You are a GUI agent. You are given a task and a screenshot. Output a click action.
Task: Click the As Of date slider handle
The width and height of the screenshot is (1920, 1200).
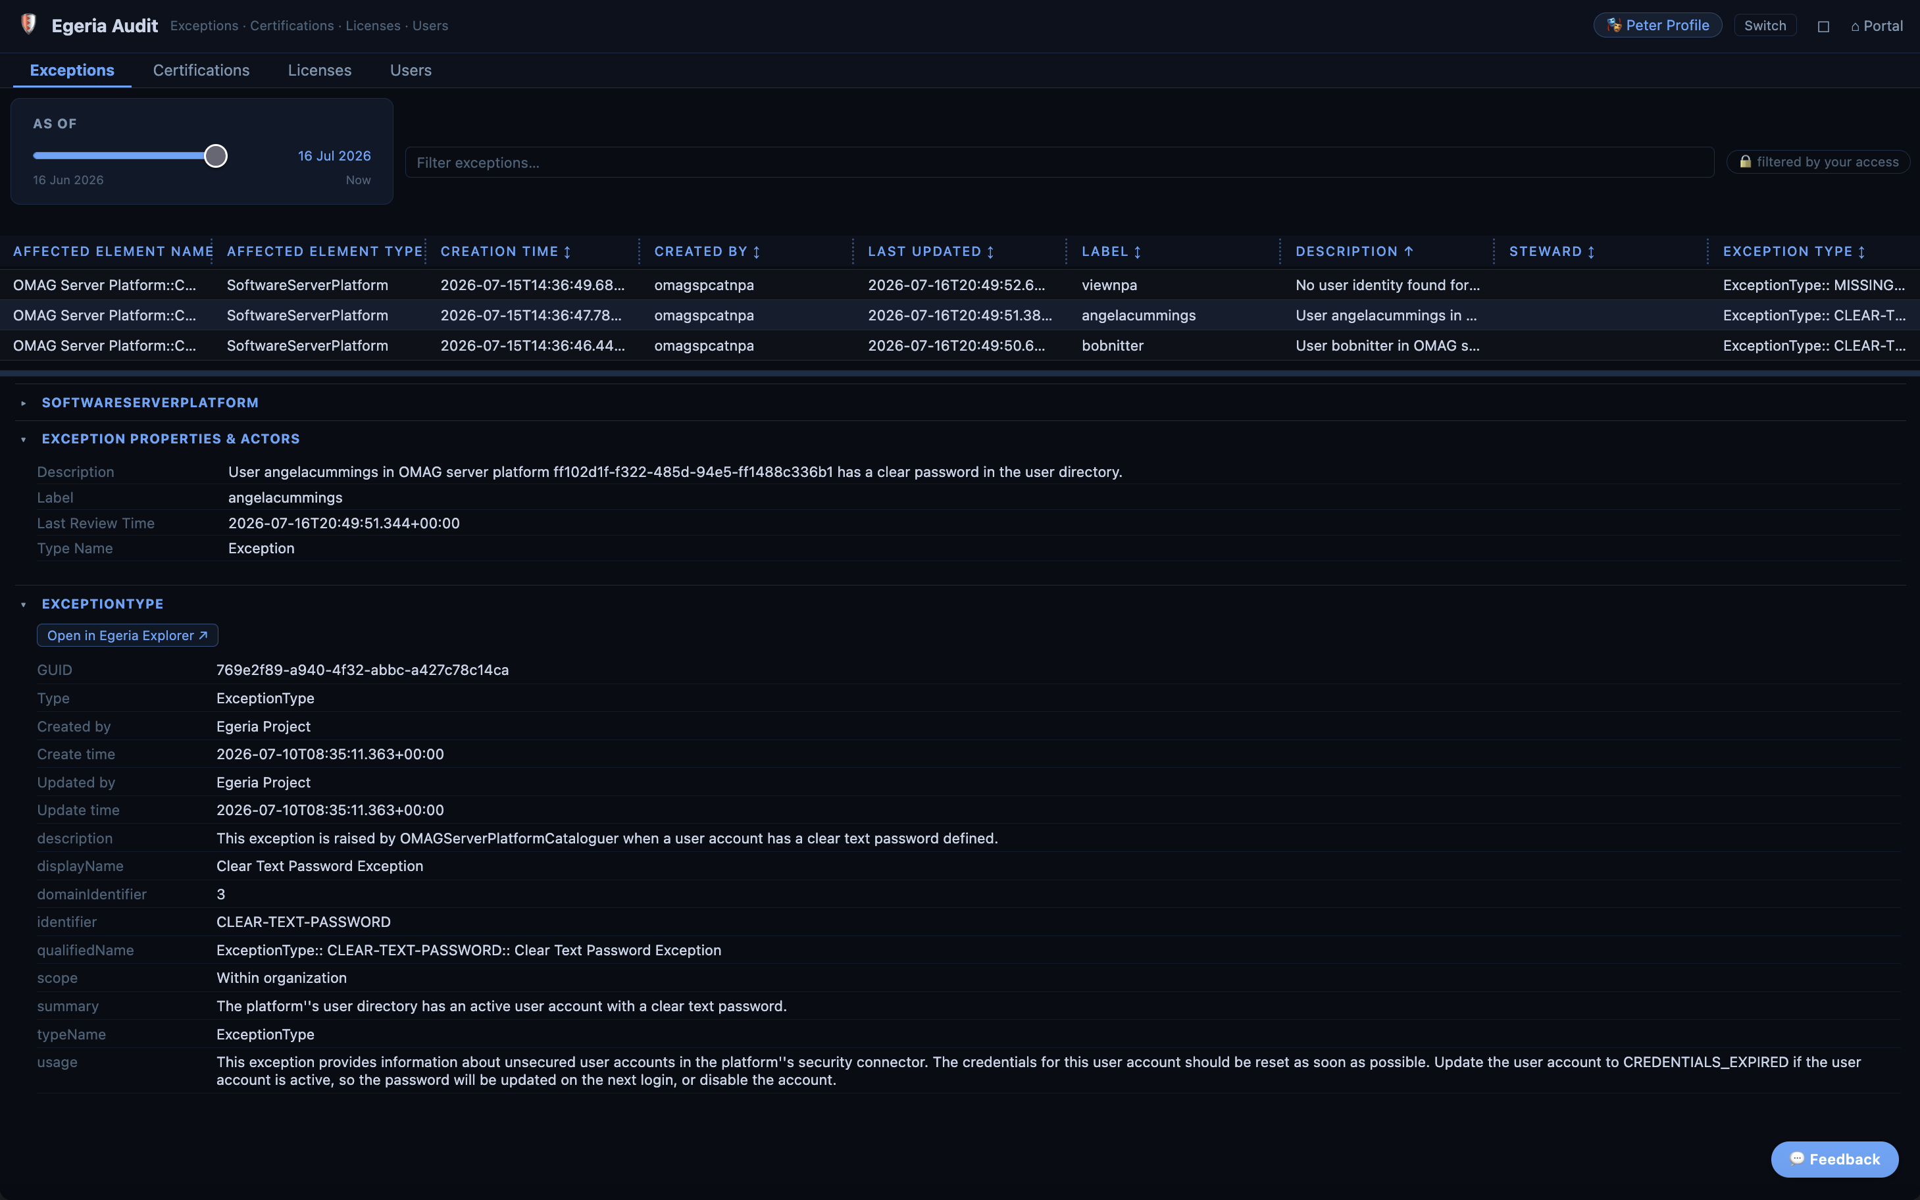pos(216,155)
